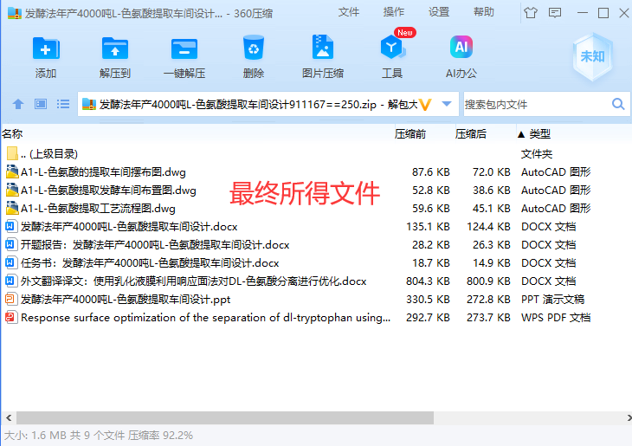
Task: Click the ppt icon of the presentation file
Action: pos(10,299)
